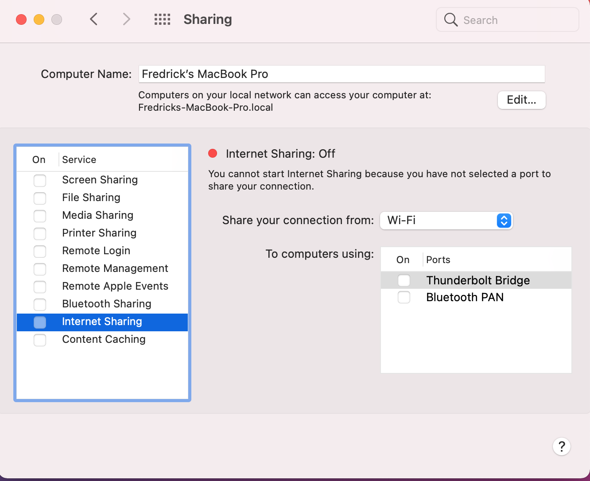Click the Fredricks-MacBook-Pro.local address text

click(206, 107)
